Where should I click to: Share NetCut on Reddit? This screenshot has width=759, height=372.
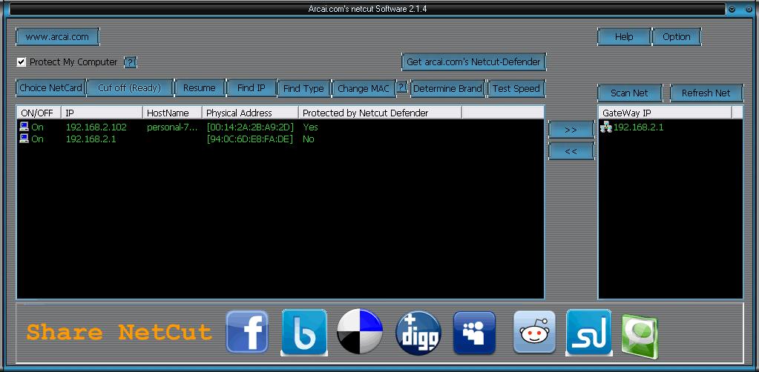click(534, 332)
